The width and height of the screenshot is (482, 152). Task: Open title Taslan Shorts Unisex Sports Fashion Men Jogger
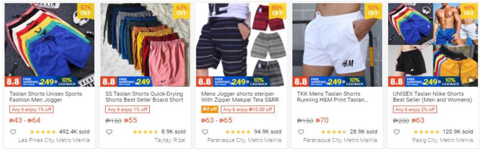click(46, 97)
